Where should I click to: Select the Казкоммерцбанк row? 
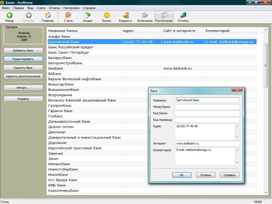coord(152,191)
